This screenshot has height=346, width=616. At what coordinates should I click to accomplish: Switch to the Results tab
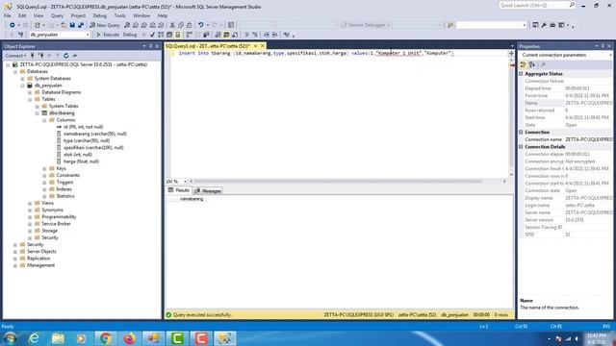pyautogui.click(x=179, y=190)
